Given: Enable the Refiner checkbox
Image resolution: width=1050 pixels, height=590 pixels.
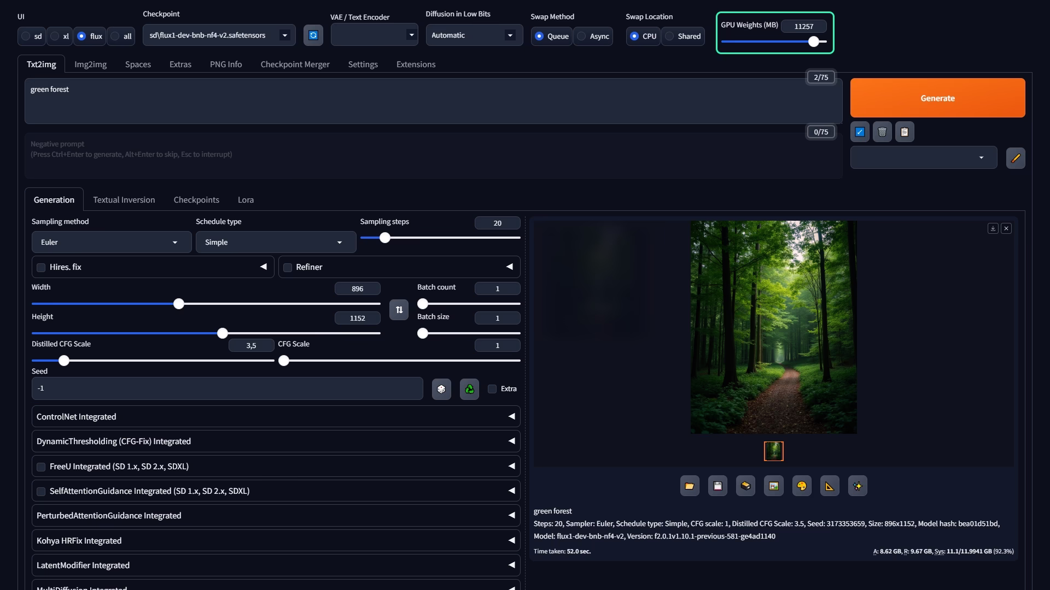Looking at the screenshot, I should [x=288, y=268].
